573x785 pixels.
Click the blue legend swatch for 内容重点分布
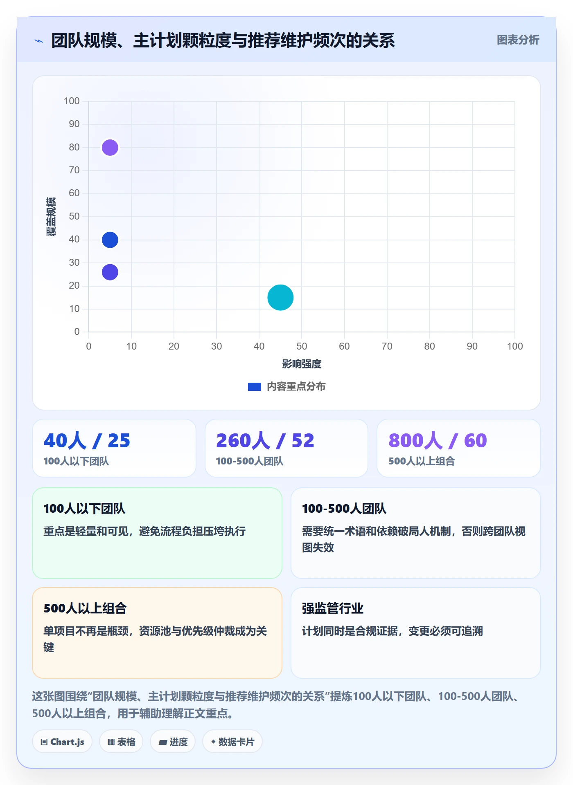point(254,387)
